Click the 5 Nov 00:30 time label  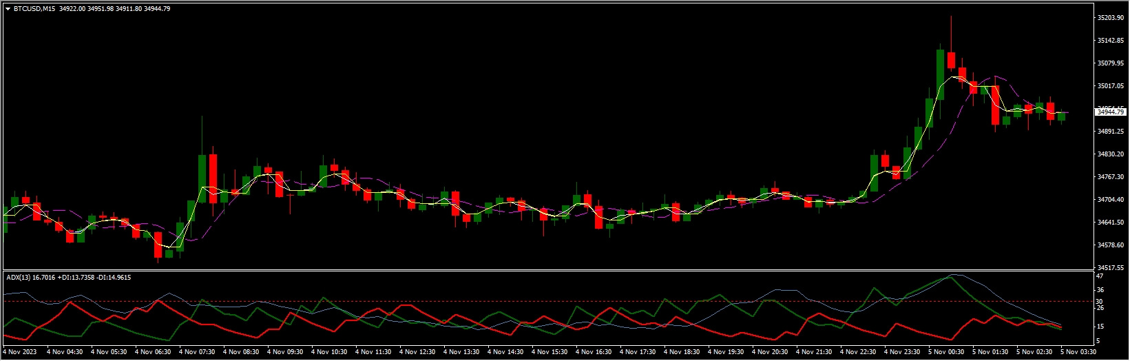pyautogui.click(x=946, y=352)
